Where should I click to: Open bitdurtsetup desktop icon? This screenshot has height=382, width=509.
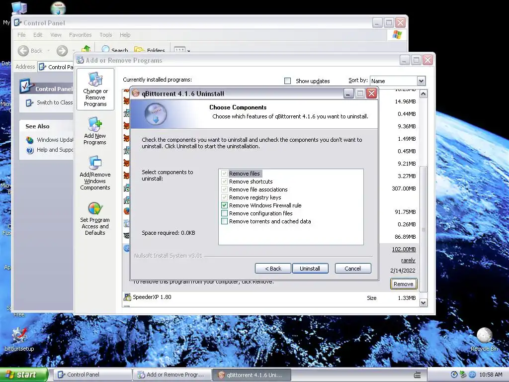coord(19,340)
